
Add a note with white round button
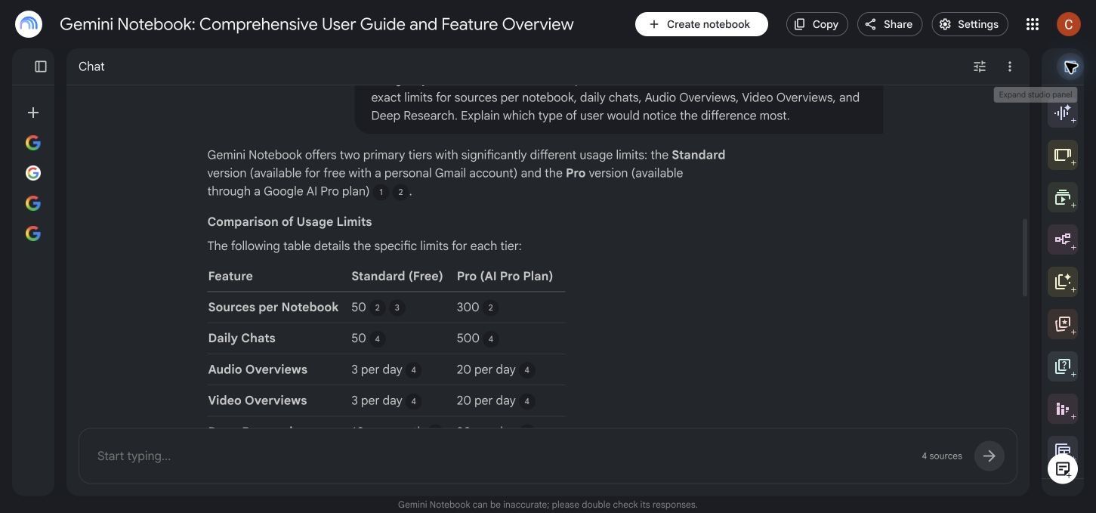(x=1063, y=468)
